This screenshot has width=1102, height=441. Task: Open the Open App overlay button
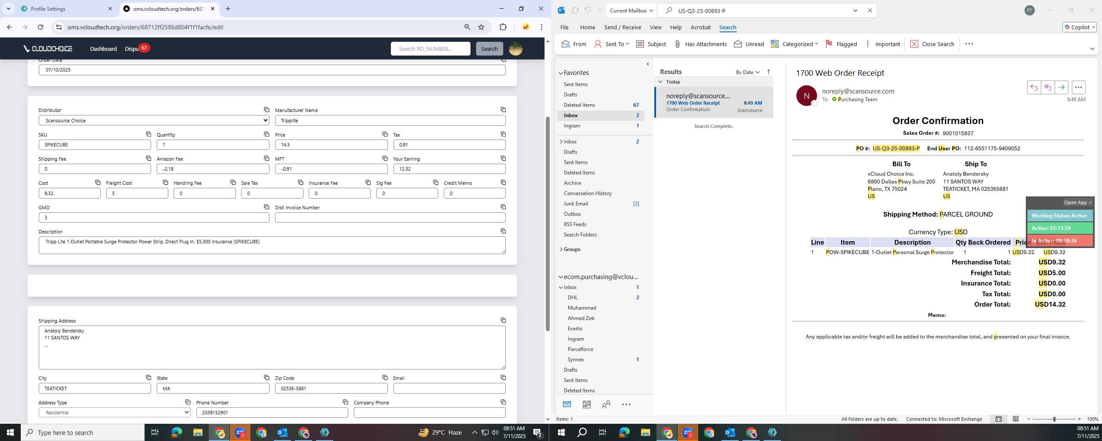(x=1077, y=202)
